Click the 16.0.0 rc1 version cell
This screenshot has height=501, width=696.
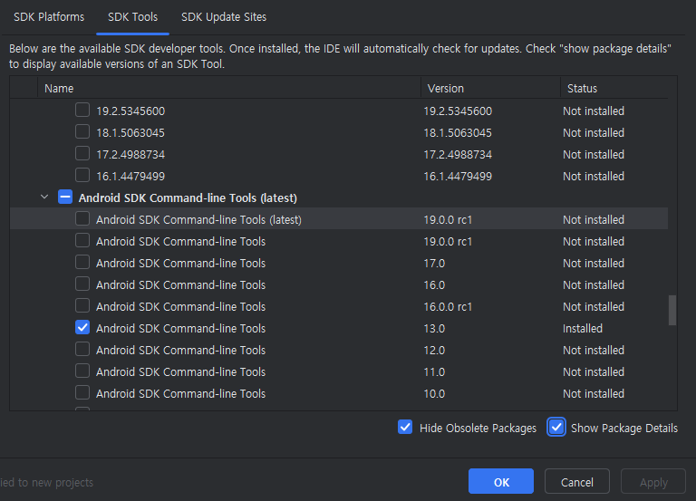coord(448,306)
